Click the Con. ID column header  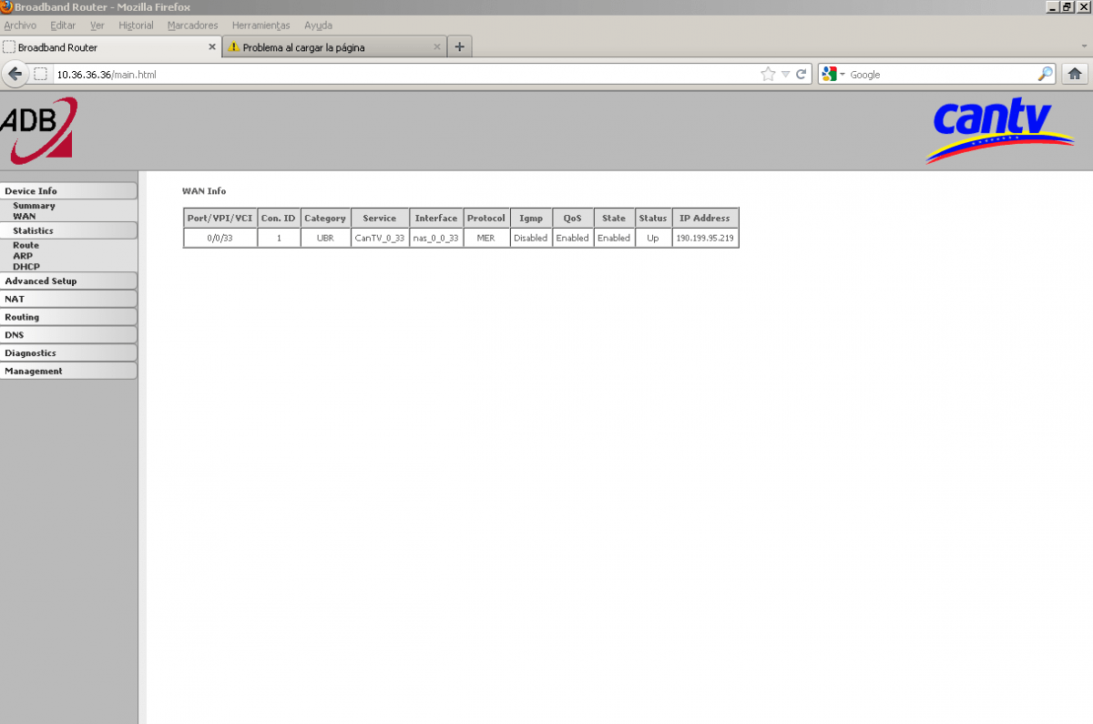click(279, 219)
